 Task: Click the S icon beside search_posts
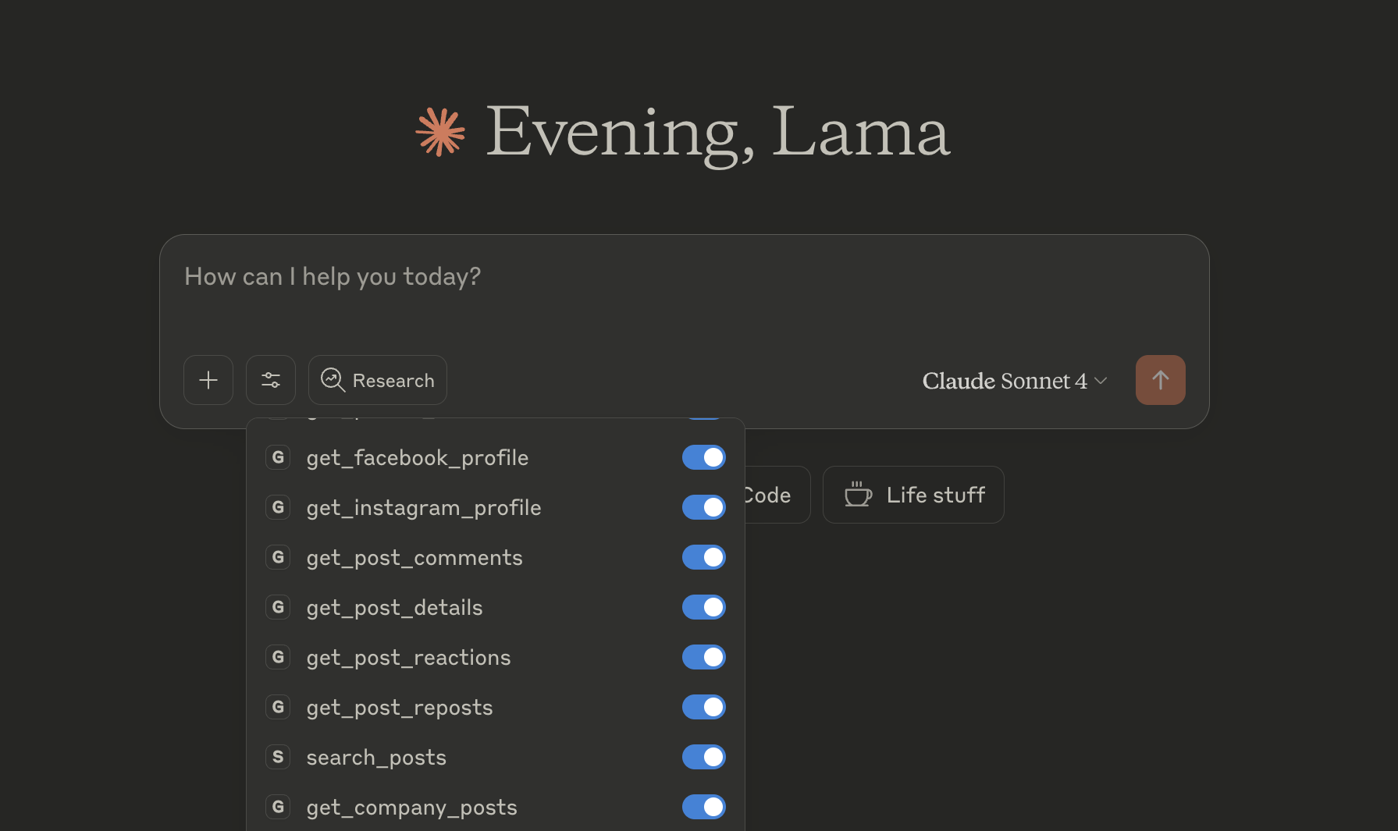[x=278, y=757]
